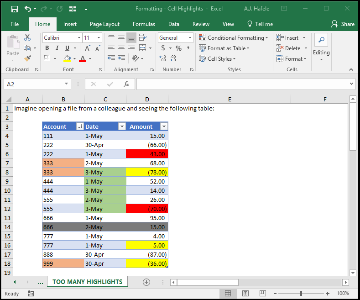
Task: Open Account column filter dropdown
Action: click(x=80, y=126)
